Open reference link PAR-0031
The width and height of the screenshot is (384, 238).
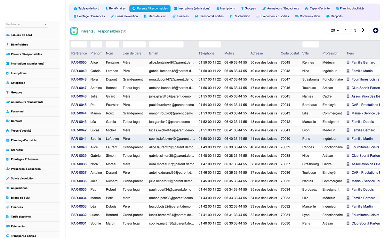79,223
